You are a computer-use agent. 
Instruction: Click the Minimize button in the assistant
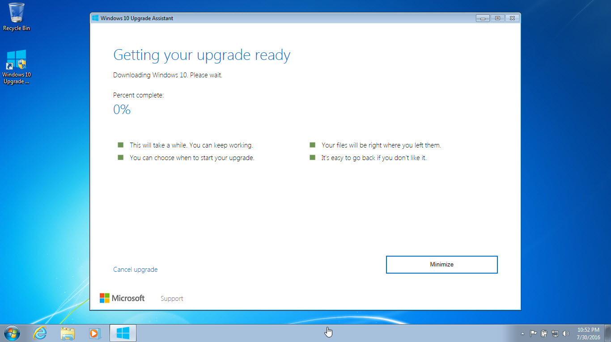pyautogui.click(x=441, y=264)
